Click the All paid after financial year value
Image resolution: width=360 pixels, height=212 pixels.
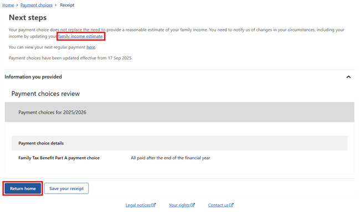click(171, 158)
